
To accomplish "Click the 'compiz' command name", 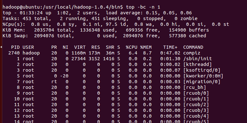I will pyautogui.click(x=192, y=53).
